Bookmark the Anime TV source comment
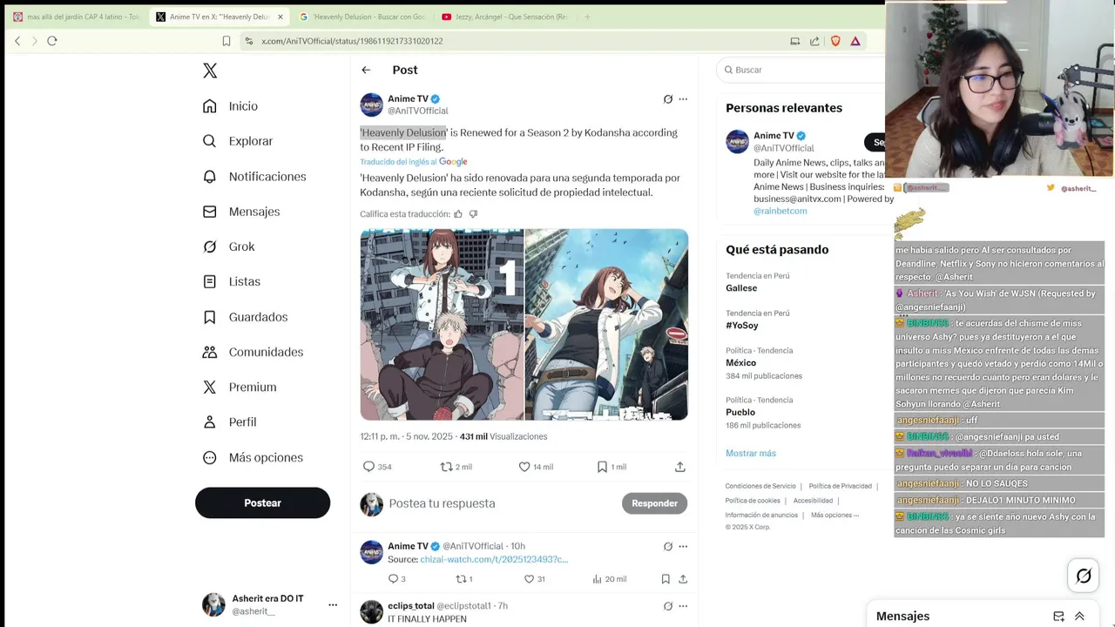This screenshot has width=1115, height=627. pyautogui.click(x=666, y=579)
